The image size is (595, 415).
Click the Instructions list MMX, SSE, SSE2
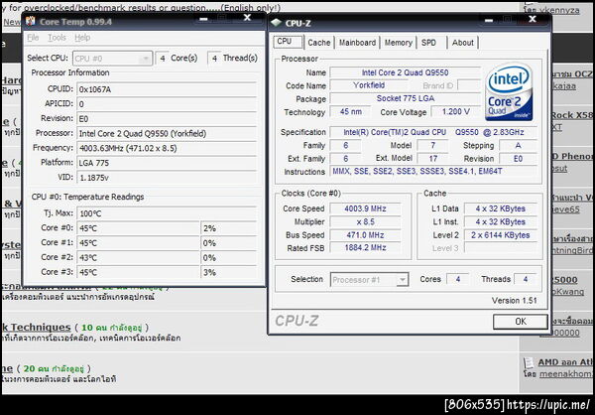433,172
